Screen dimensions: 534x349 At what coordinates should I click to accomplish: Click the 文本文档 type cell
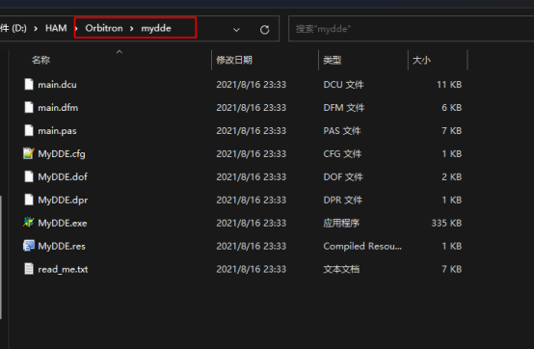341,269
